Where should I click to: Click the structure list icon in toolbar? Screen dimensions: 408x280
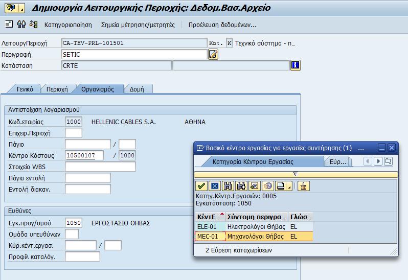pyautogui.click(x=34, y=25)
